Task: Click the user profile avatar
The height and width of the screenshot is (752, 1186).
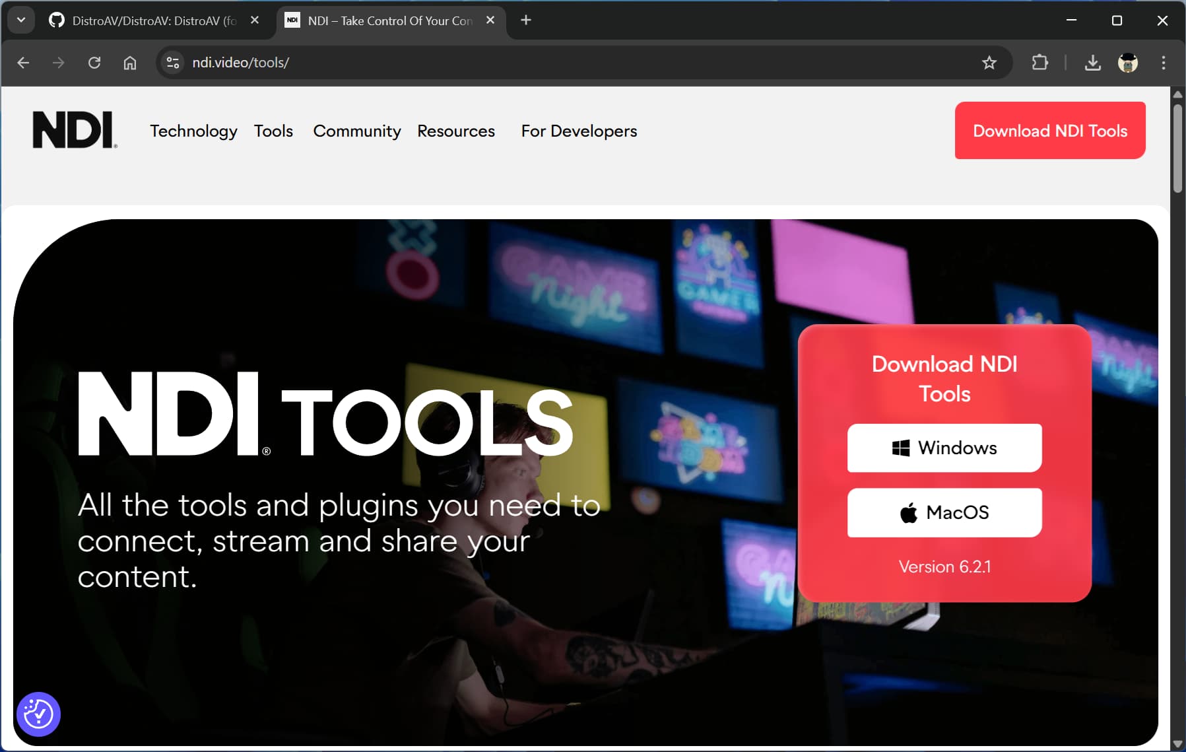Action: tap(1127, 63)
